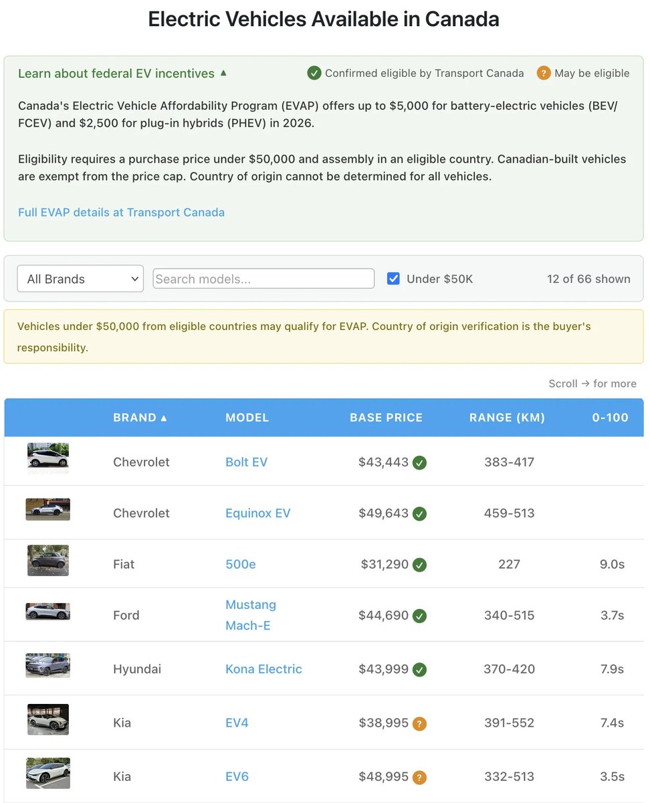Click the 7.4s acceleration value

(612, 723)
